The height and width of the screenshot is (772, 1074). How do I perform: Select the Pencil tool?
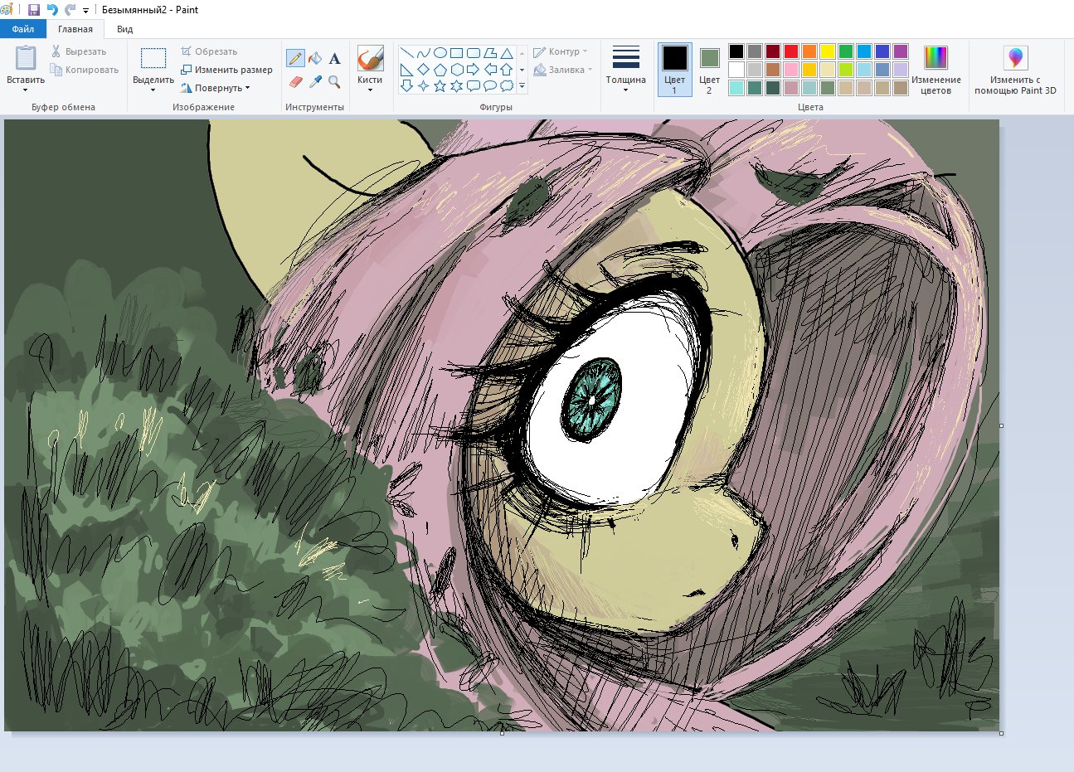click(x=295, y=59)
